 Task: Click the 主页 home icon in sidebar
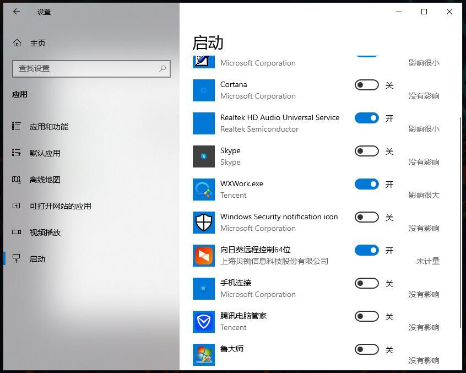pyautogui.click(x=18, y=42)
